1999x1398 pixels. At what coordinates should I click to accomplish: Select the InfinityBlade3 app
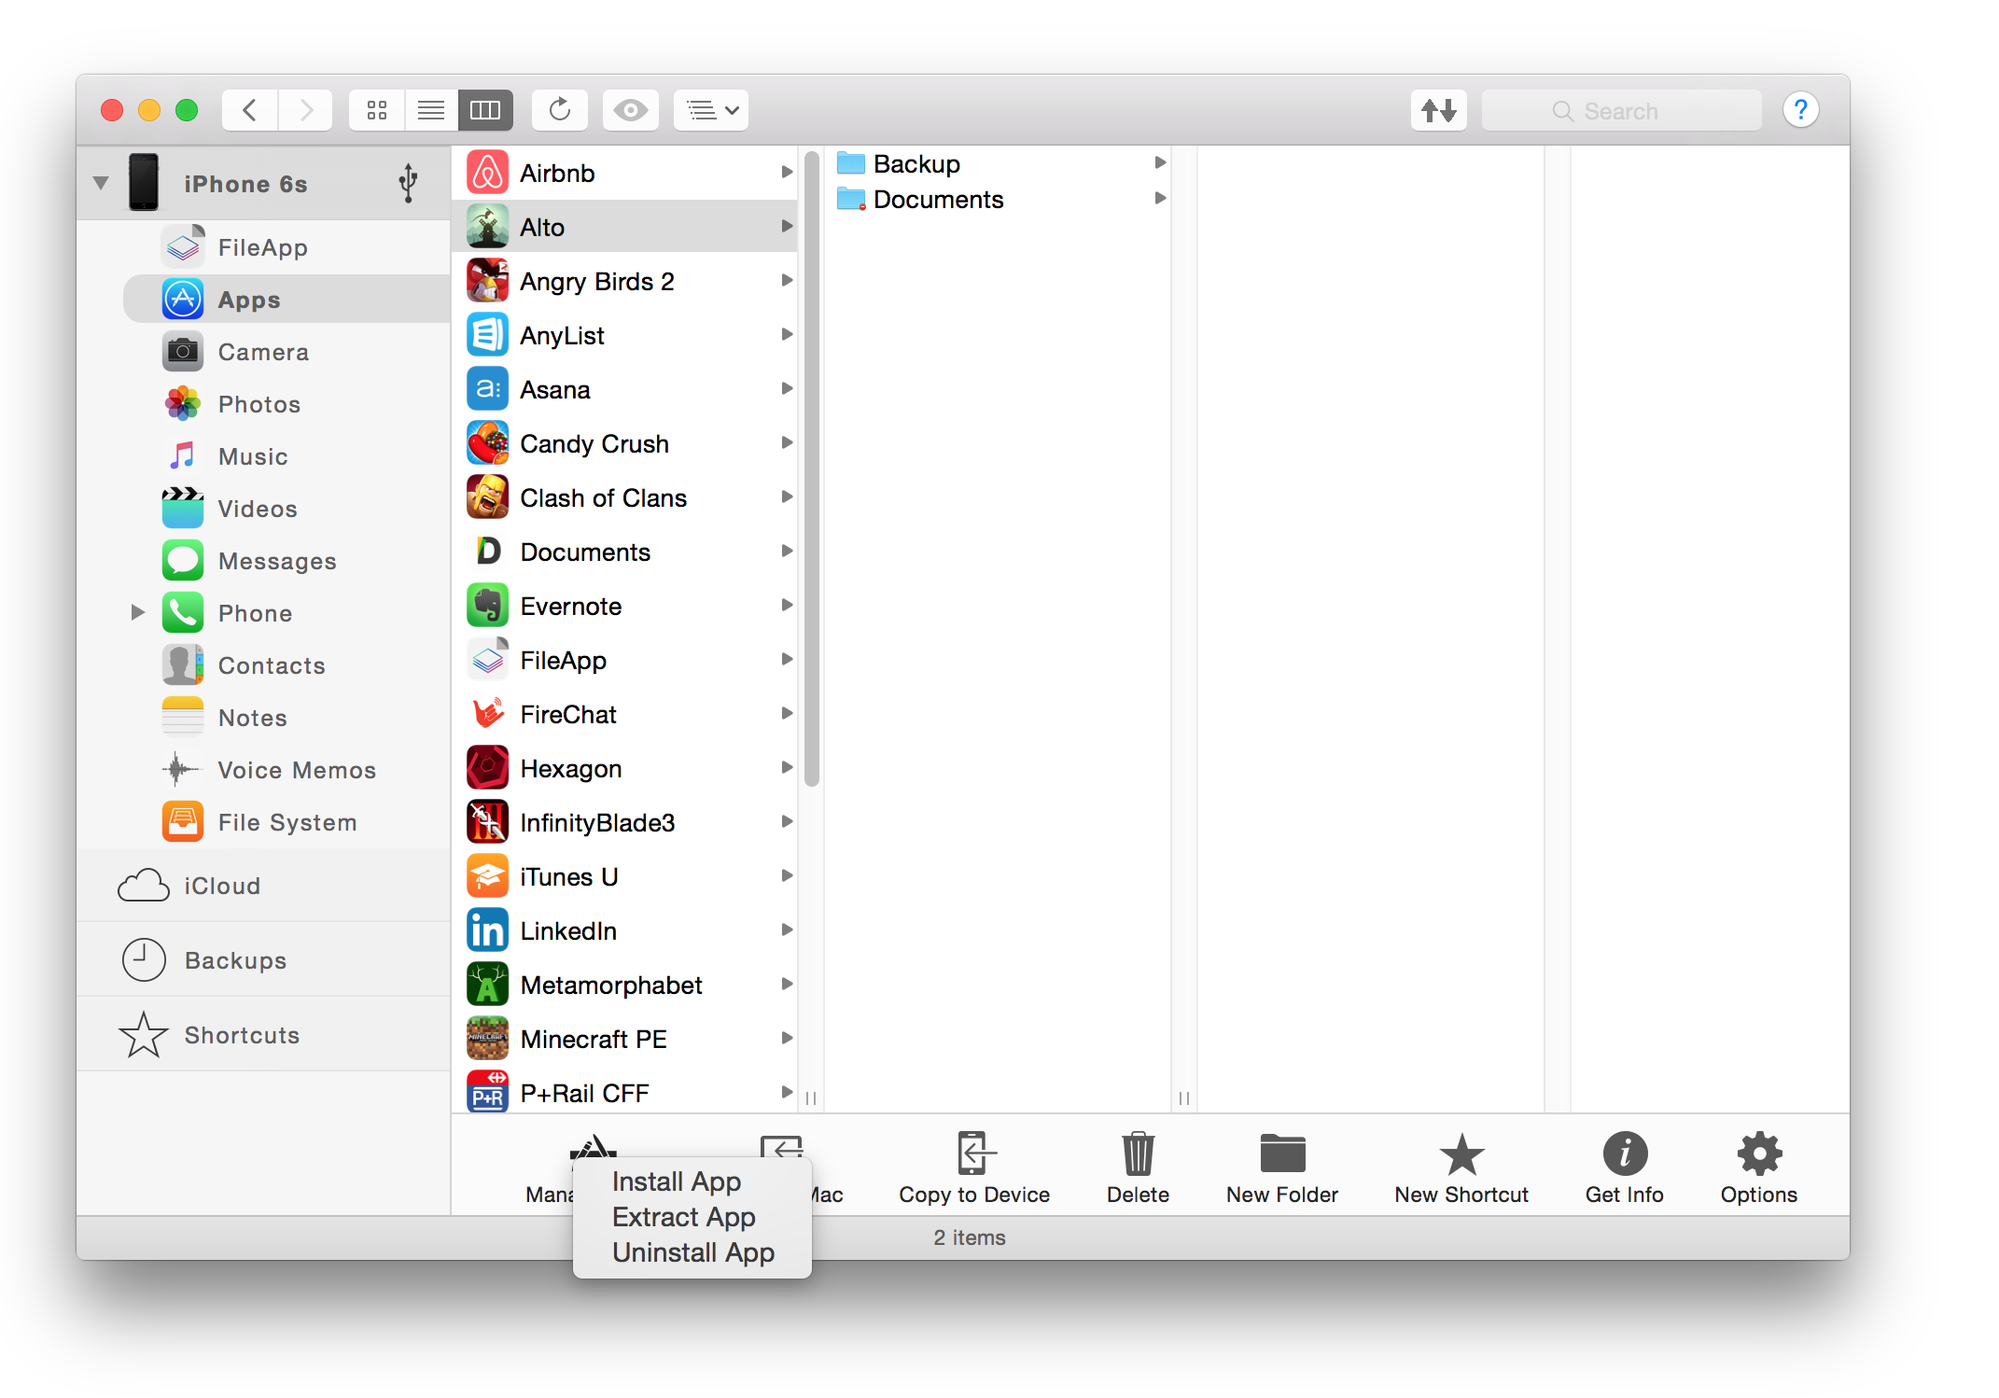click(625, 822)
